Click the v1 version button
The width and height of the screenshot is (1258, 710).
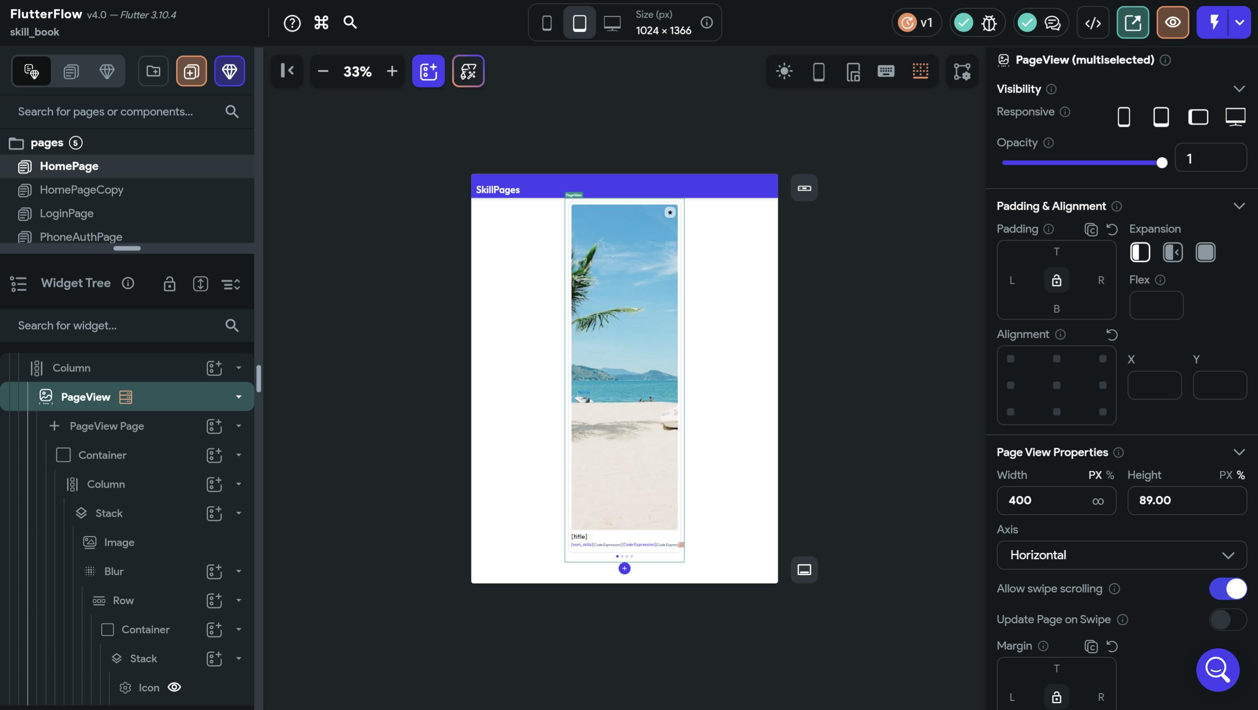[x=916, y=23]
